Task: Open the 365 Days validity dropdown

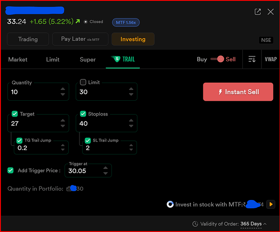Action: [251, 224]
